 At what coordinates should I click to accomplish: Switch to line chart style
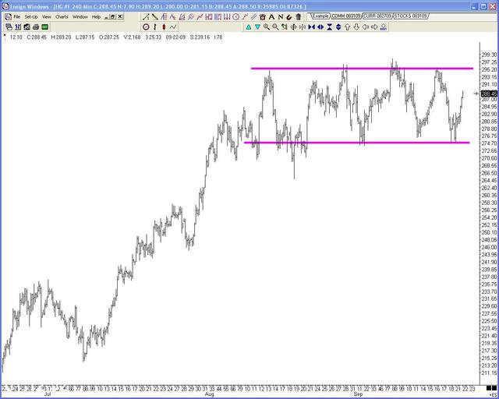[173, 27]
